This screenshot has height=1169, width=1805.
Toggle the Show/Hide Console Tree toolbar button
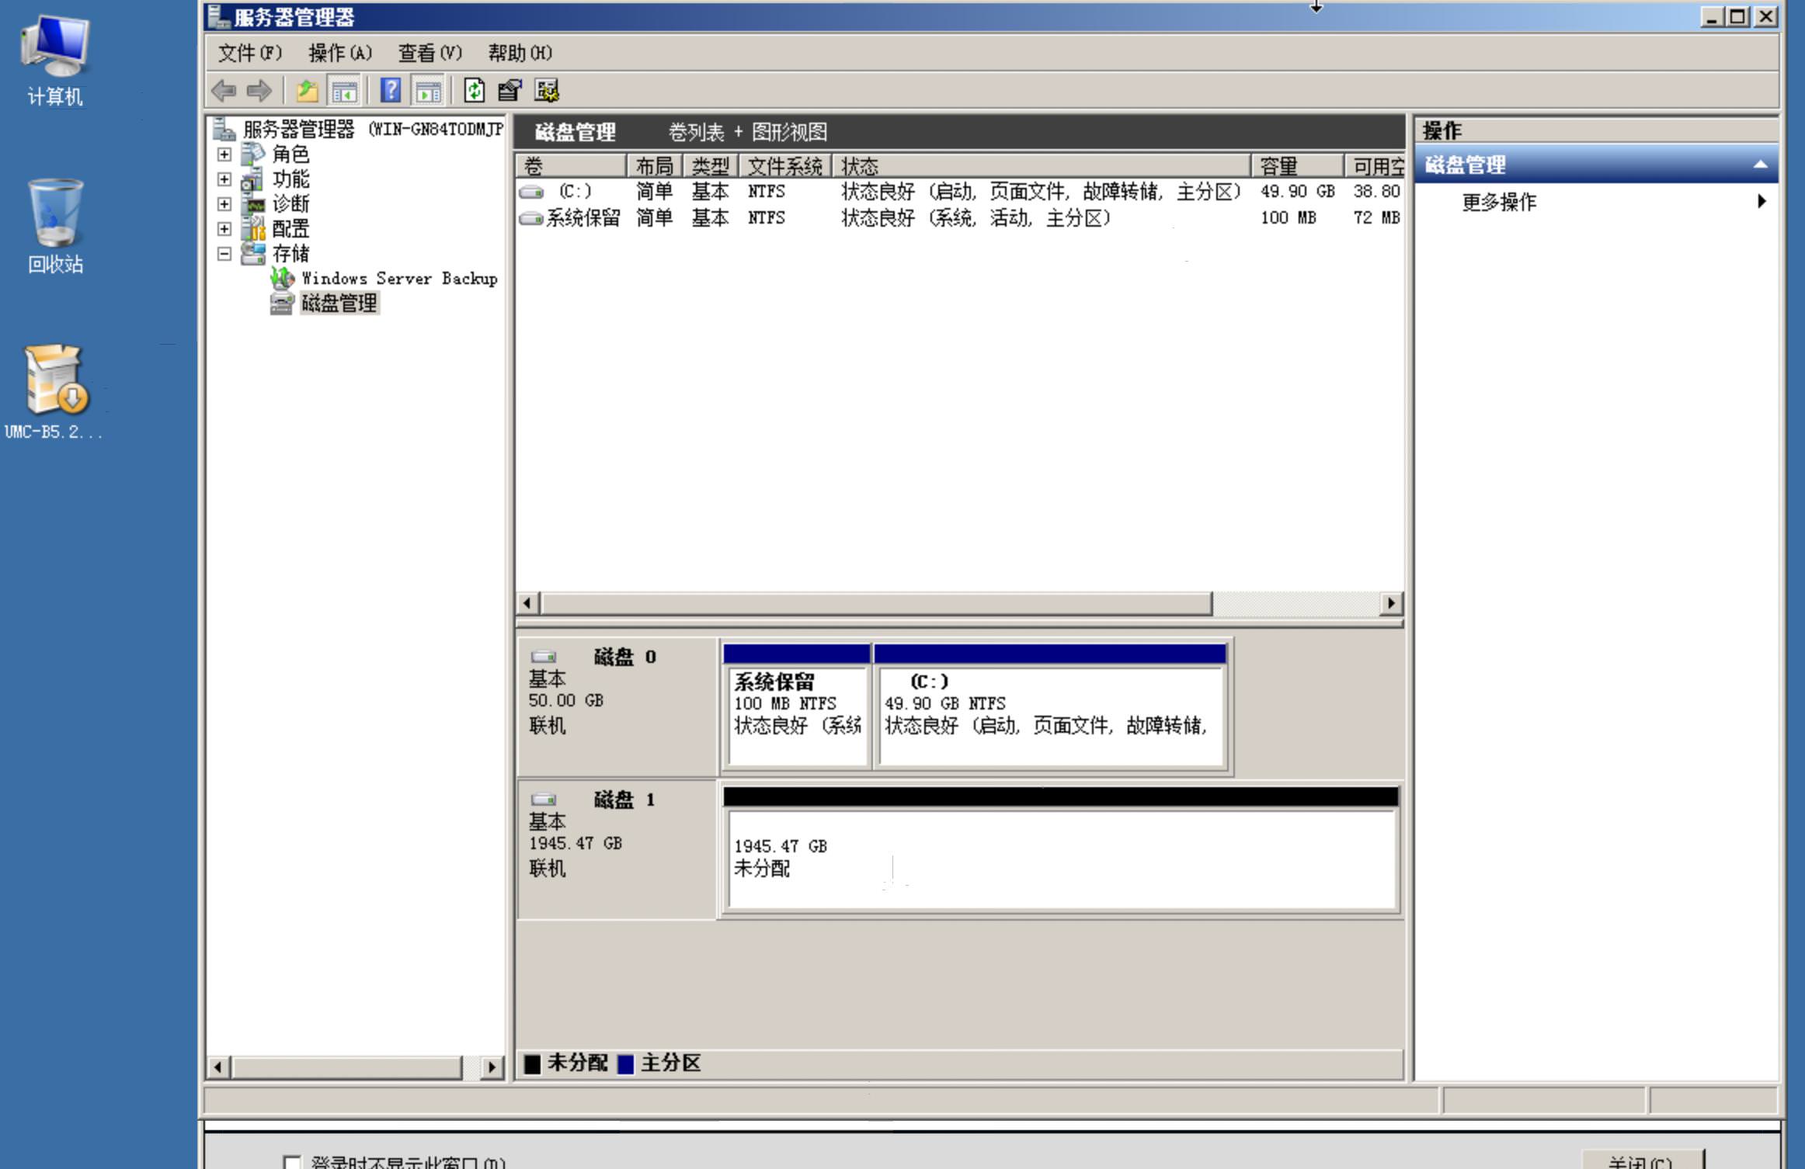click(x=344, y=91)
